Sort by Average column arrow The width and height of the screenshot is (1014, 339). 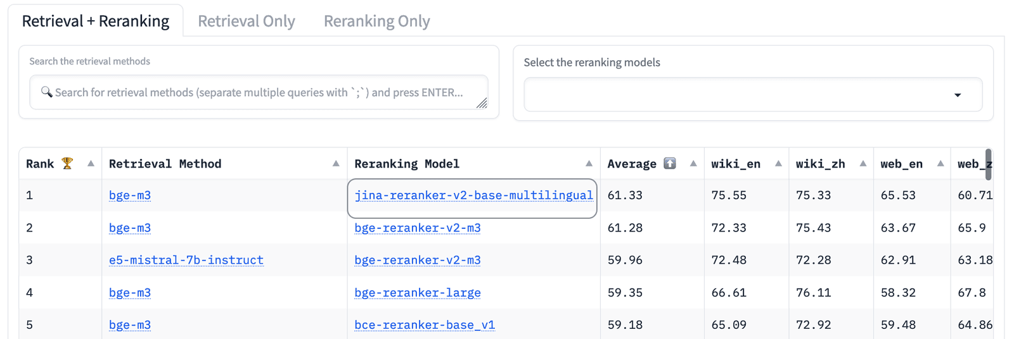(x=693, y=163)
